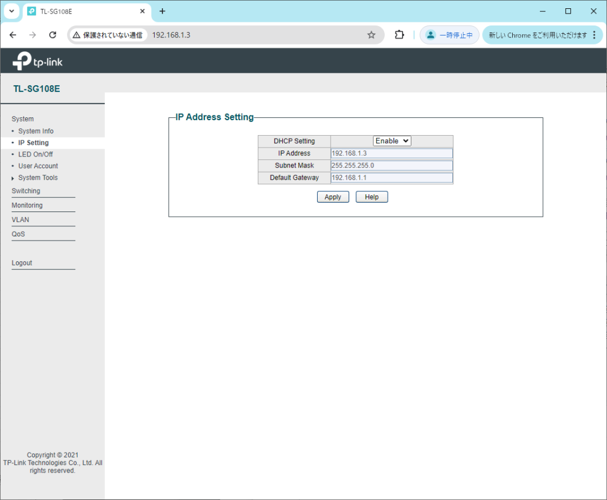Click the Default Gateway input field

point(391,178)
